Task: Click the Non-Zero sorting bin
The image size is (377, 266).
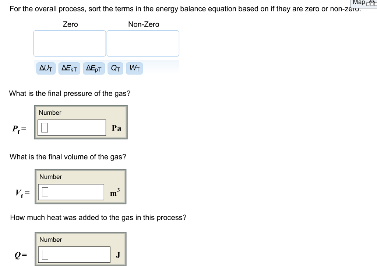Action: (143, 43)
